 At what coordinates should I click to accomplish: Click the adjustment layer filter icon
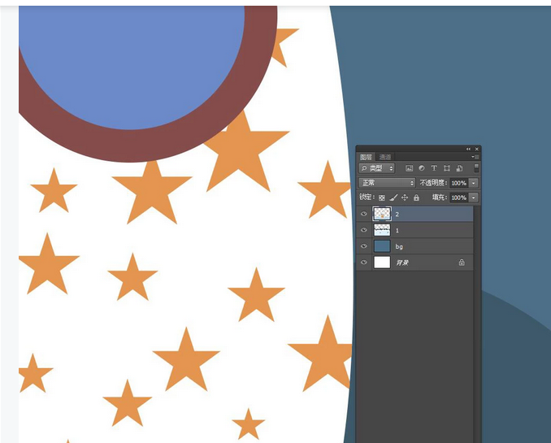pyautogui.click(x=422, y=168)
